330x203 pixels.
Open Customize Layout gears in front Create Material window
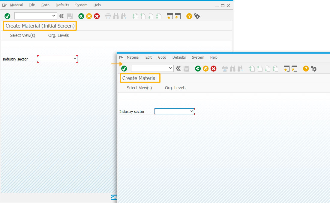(x=314, y=69)
